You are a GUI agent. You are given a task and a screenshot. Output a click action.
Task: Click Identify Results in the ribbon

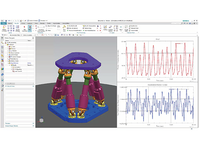pos(72,26)
